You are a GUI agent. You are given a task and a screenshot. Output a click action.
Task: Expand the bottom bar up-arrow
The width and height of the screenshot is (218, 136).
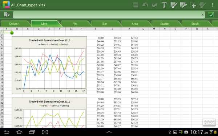pyautogui.click(x=109, y=132)
